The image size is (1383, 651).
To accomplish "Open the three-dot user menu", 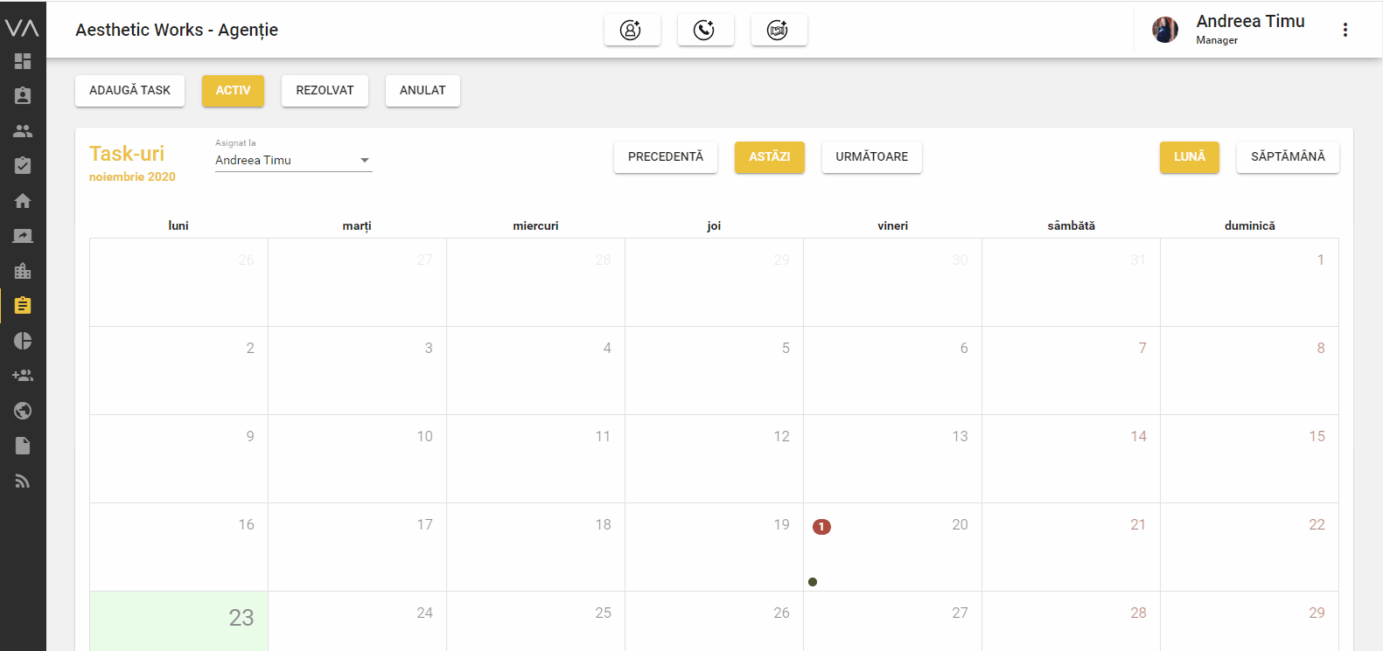I will [1345, 30].
